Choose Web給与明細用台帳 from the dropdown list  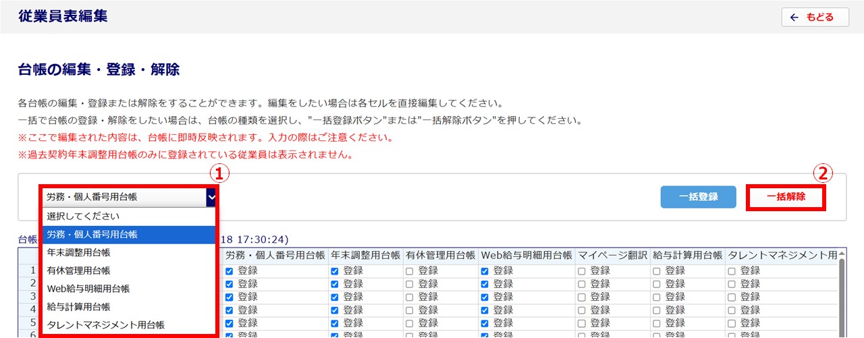click(128, 289)
